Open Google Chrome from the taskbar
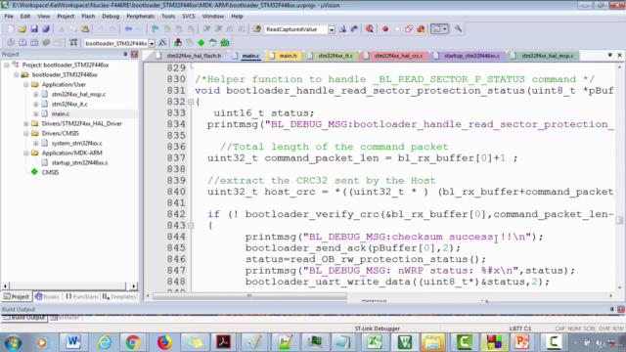 pyautogui.click(x=133, y=342)
